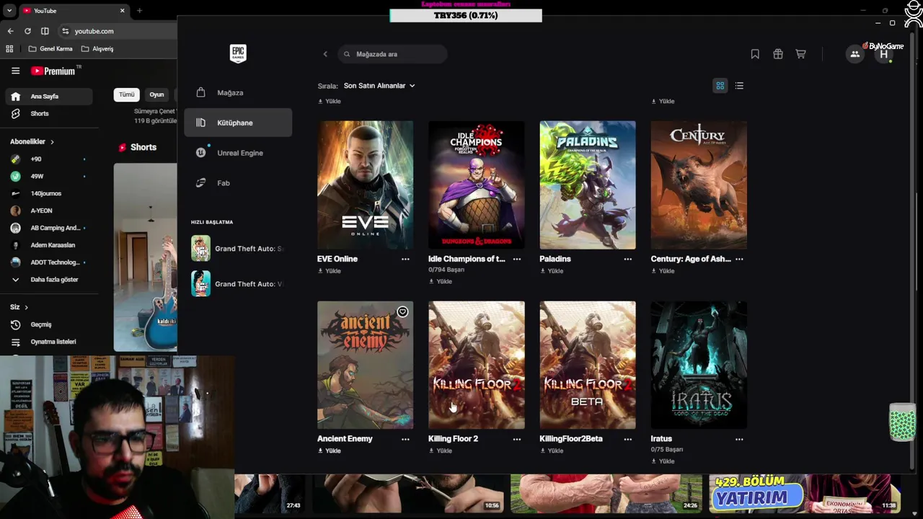Viewport: 923px width, 519px height.
Task: Expand Daha fazla göster in YouTube
Action: coord(48,280)
